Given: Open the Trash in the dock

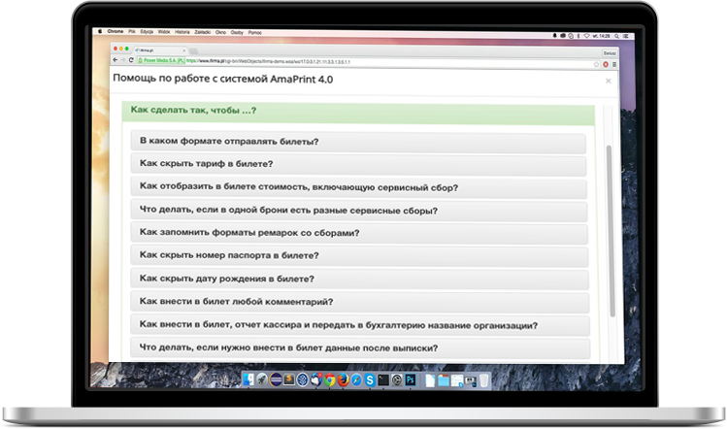Looking at the screenshot, I should 484,379.
